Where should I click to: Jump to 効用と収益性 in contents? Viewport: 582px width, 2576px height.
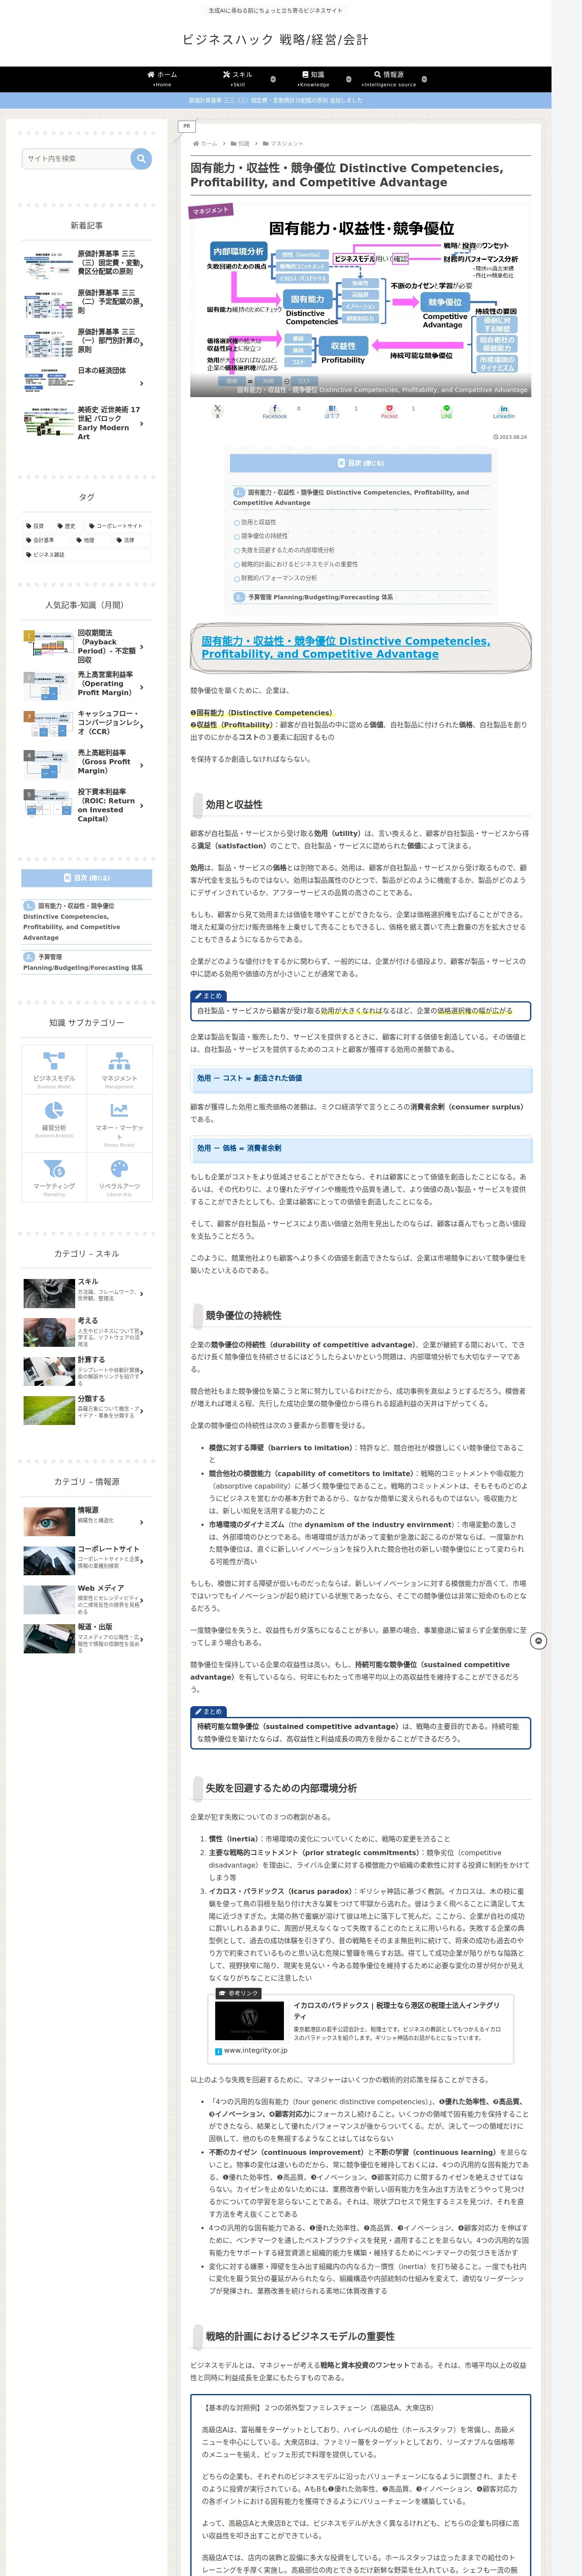pyautogui.click(x=258, y=522)
